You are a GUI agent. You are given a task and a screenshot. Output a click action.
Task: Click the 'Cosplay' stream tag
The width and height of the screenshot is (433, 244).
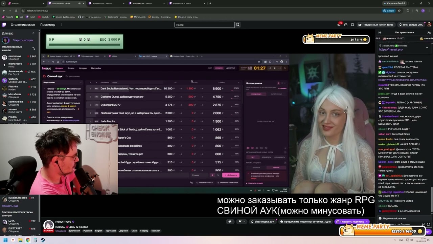(x=144, y=231)
